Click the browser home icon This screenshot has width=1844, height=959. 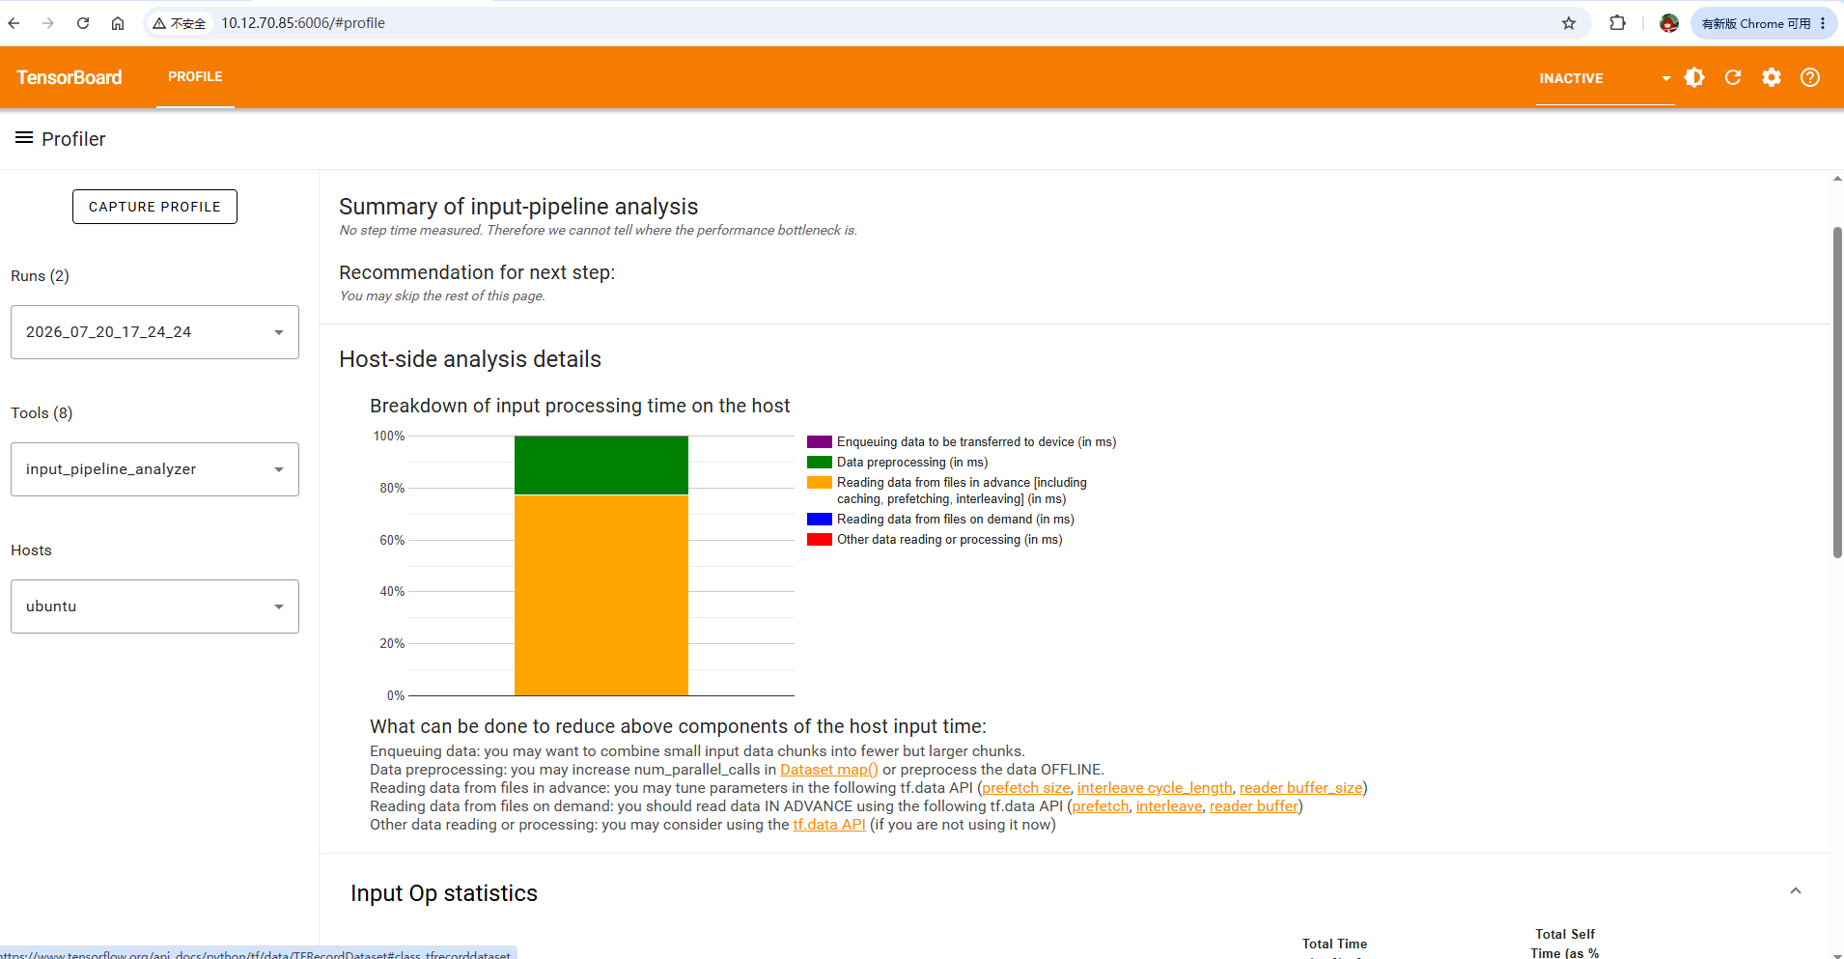pos(118,23)
